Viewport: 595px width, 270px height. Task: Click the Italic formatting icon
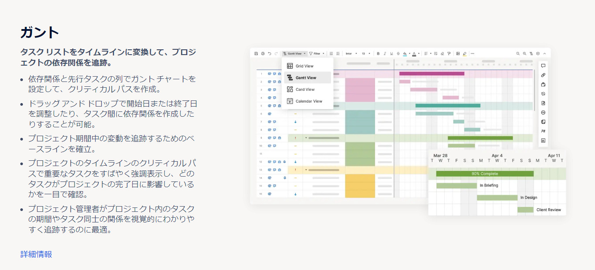pyautogui.click(x=384, y=53)
